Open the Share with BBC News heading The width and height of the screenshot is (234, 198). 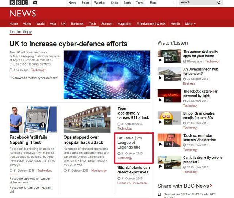(x=183, y=186)
